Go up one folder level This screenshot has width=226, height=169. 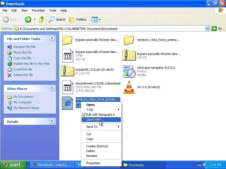coord(42,19)
